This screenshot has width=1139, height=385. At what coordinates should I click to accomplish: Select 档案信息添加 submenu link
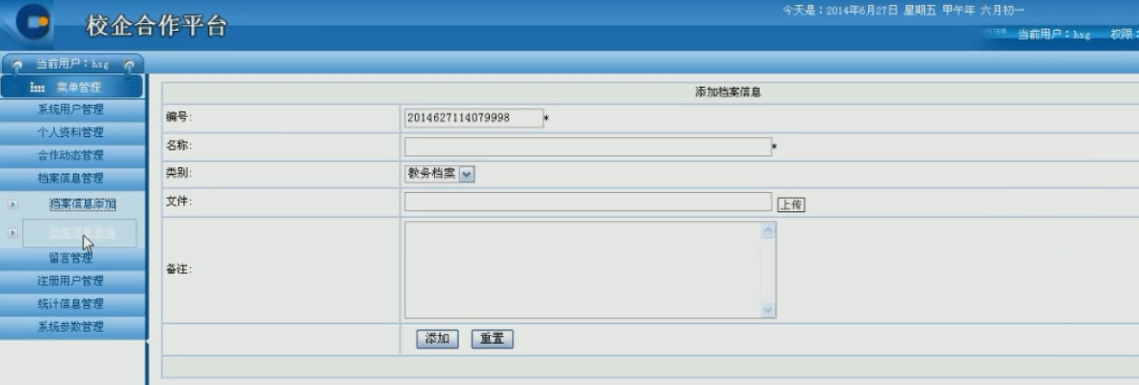[83, 205]
